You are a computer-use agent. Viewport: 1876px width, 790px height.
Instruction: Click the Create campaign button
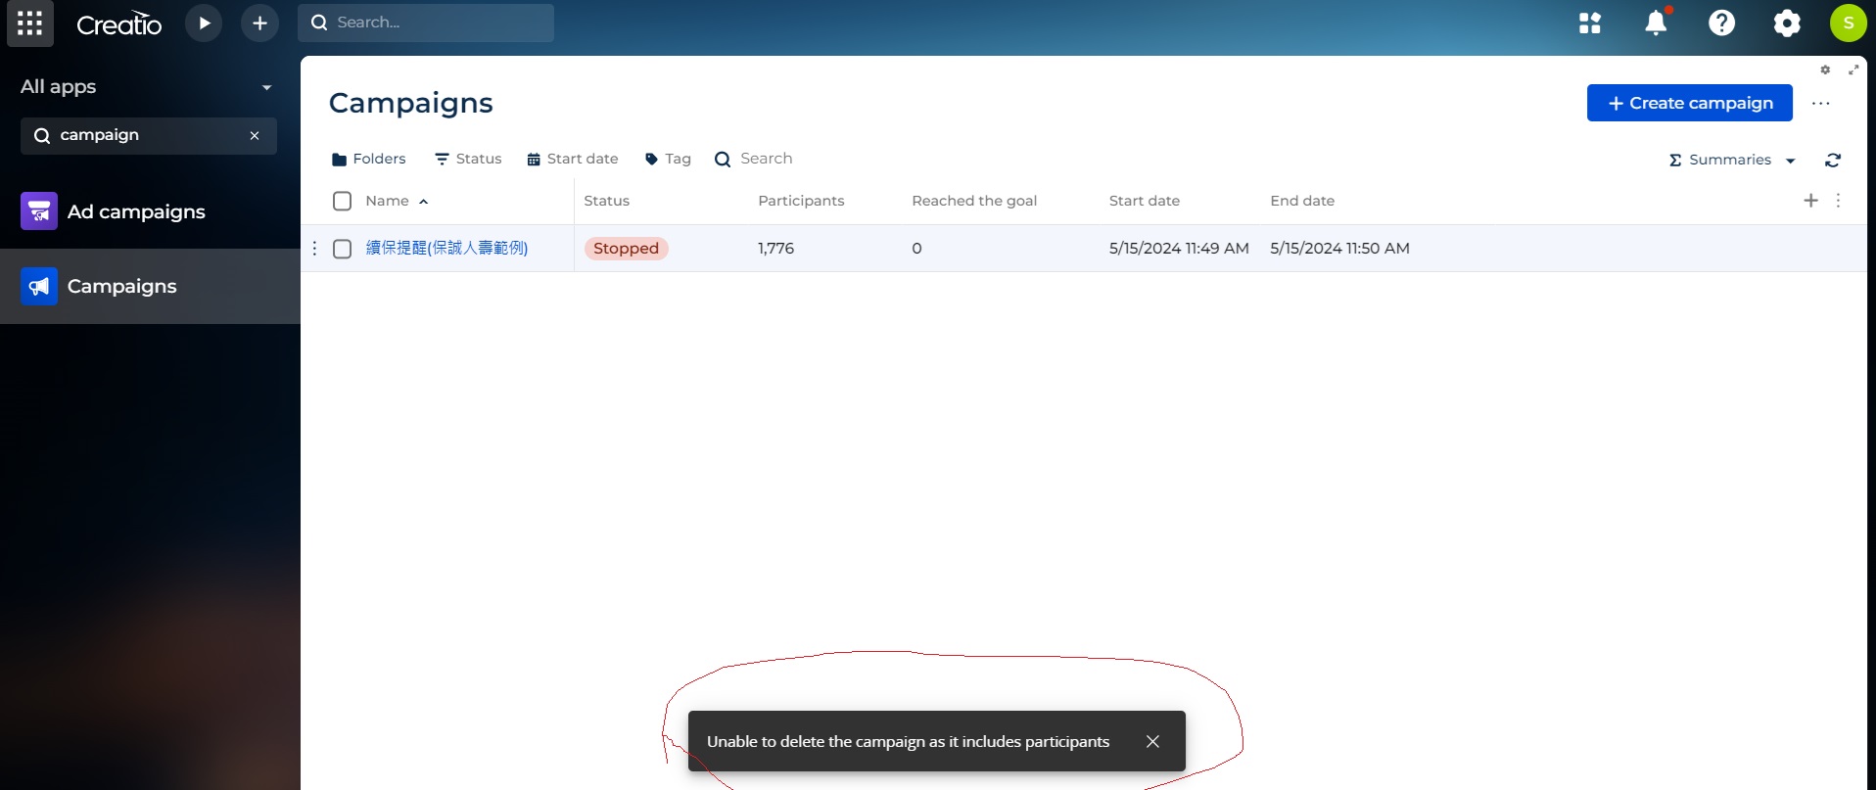point(1690,103)
